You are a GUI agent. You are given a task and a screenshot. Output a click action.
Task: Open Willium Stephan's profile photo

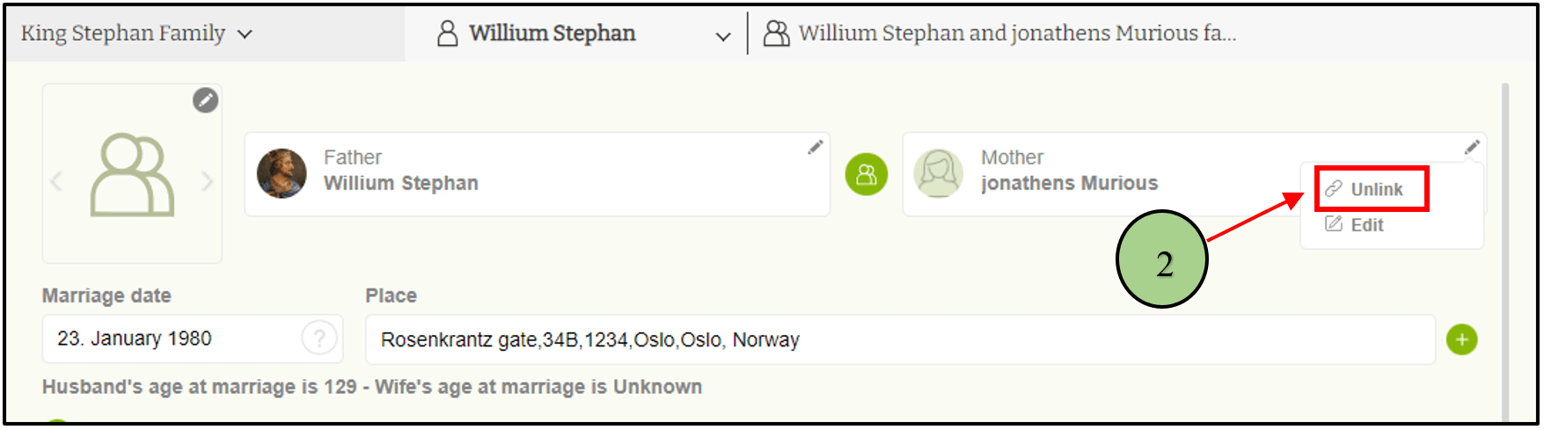tap(282, 173)
